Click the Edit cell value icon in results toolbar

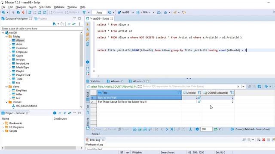[x=134, y=129]
